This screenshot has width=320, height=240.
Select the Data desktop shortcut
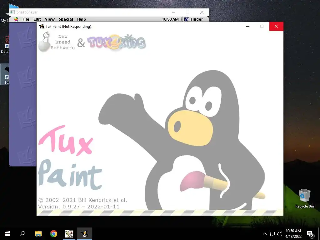coord(5,44)
